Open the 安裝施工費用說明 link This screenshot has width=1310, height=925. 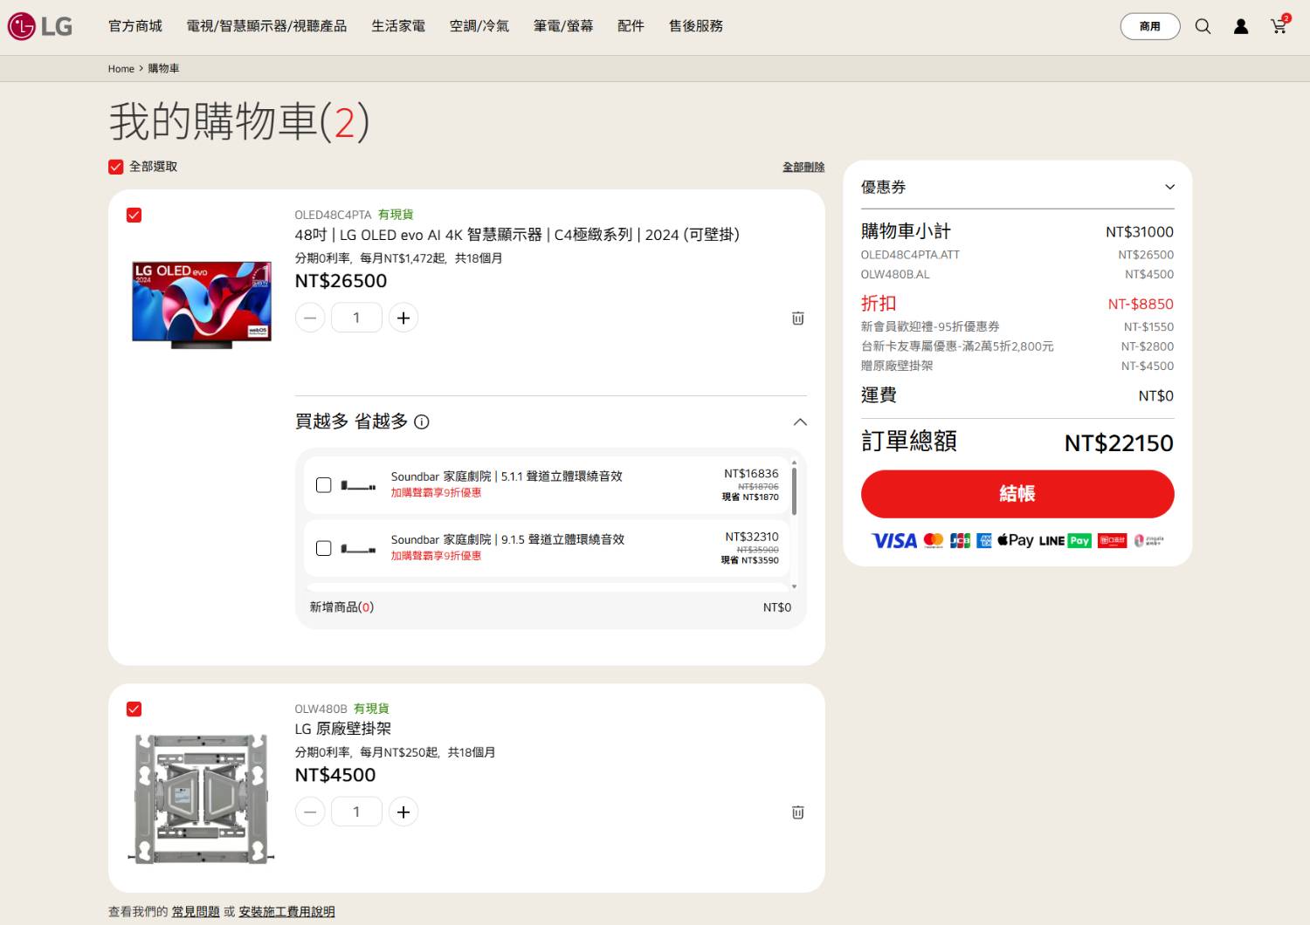pyautogui.click(x=286, y=911)
